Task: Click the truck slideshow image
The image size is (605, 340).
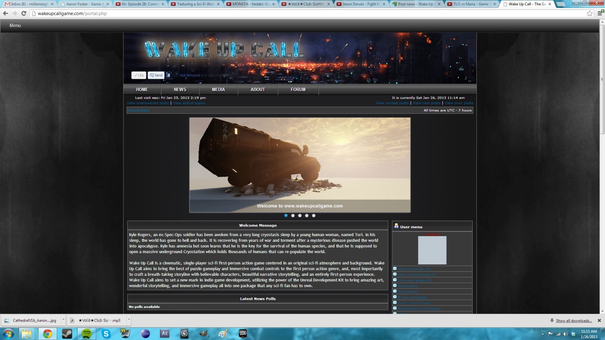Action: click(300, 165)
